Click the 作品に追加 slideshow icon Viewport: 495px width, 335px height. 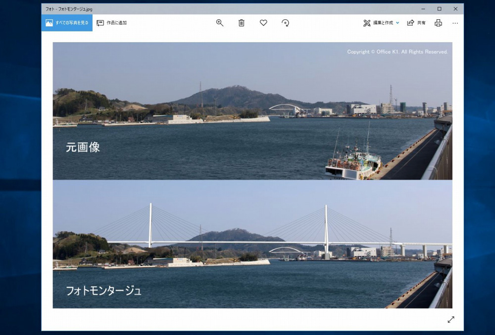[x=100, y=23]
